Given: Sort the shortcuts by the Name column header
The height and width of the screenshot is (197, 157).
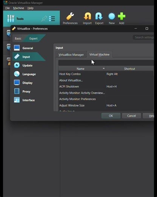Looking at the screenshot, I should pyautogui.click(x=82, y=69).
